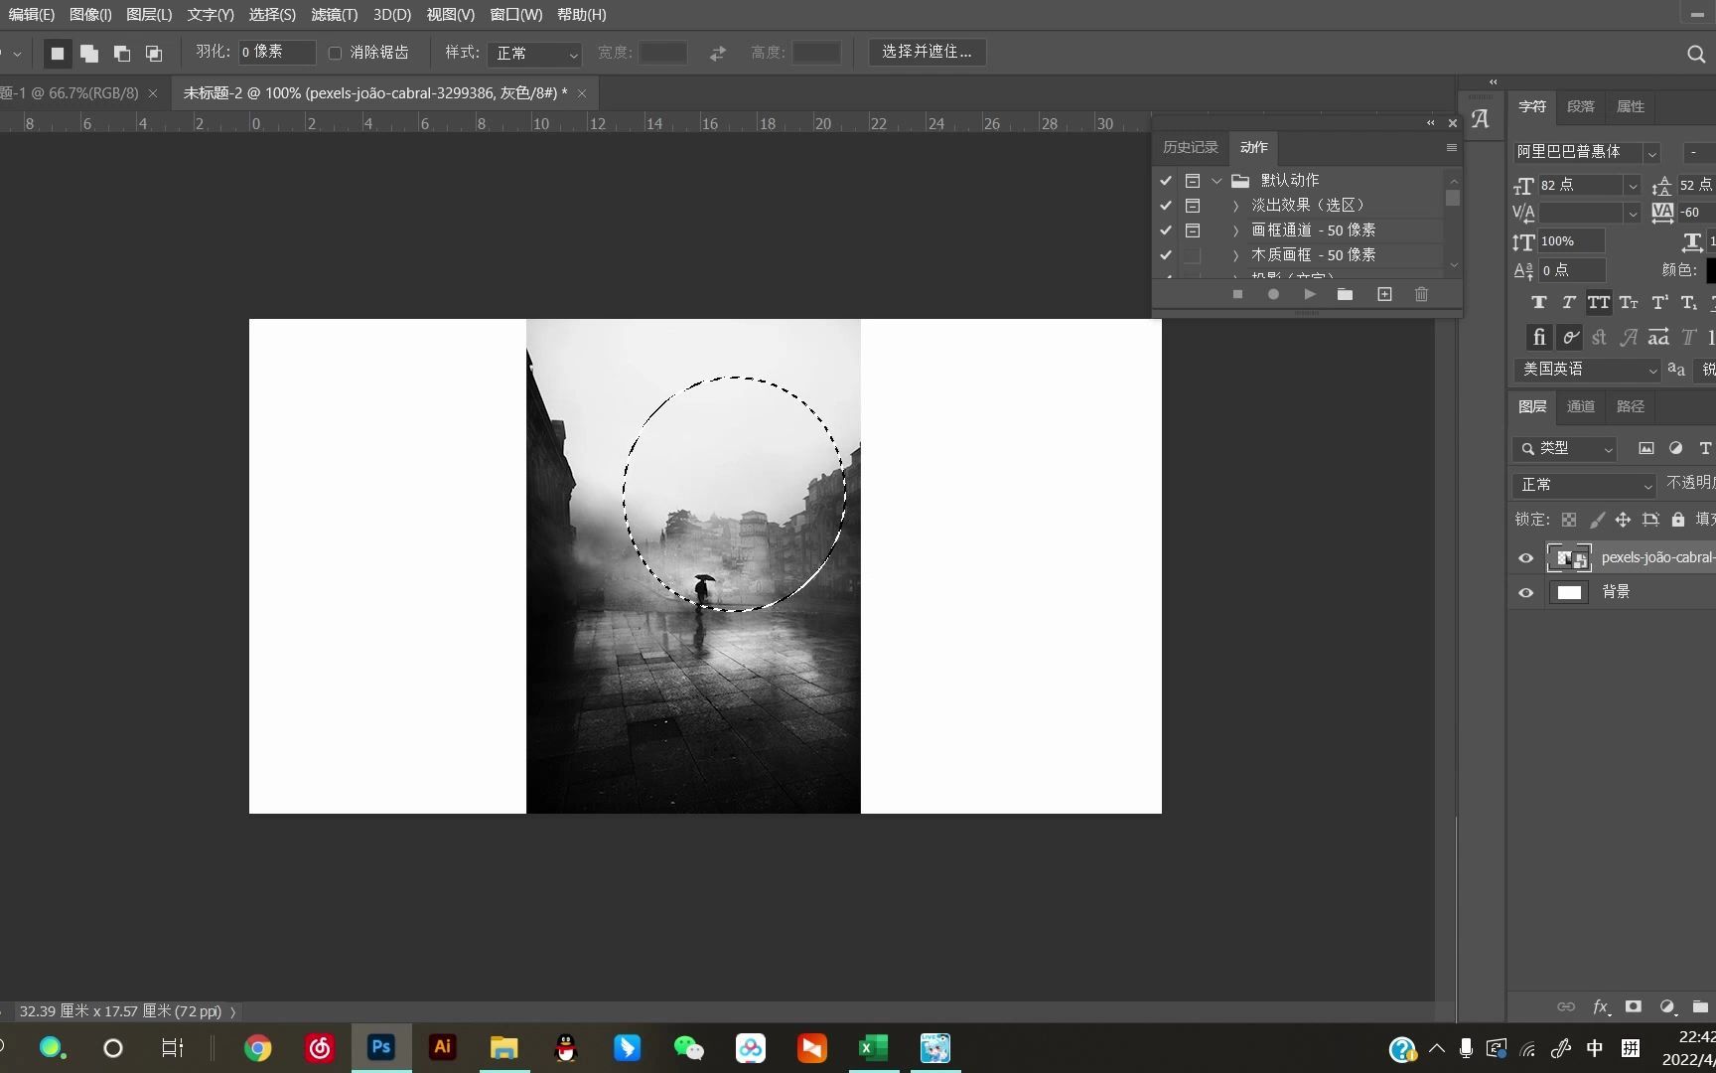Hide the Background layer
The height and width of the screenshot is (1073, 1716).
tap(1526, 592)
